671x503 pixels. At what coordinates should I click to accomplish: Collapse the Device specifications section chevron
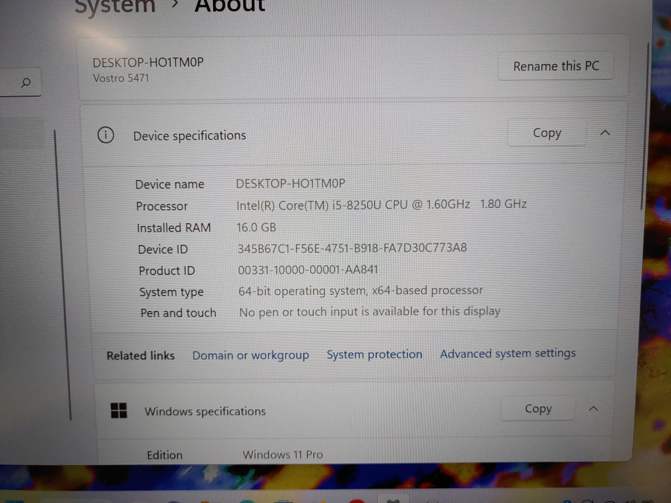pos(605,133)
